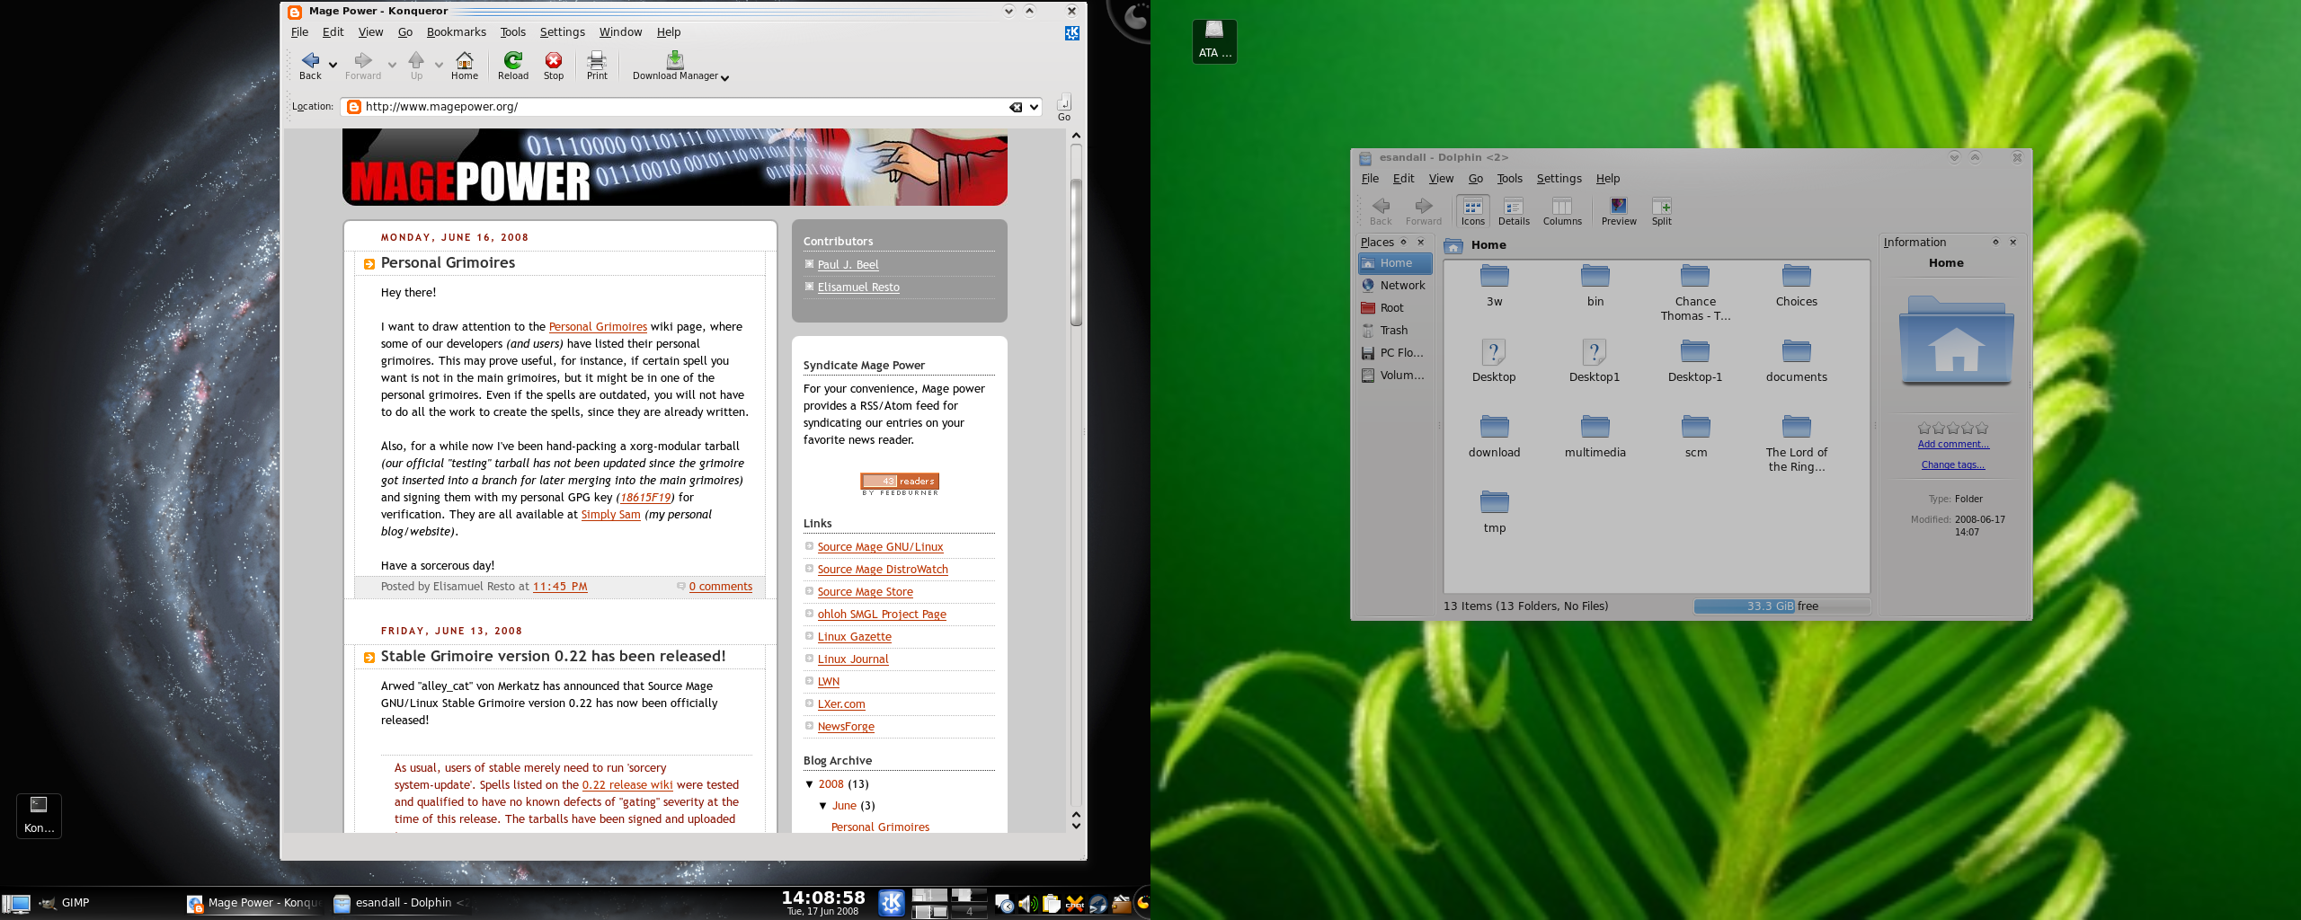Click the Print toolbar icon

click(x=597, y=65)
